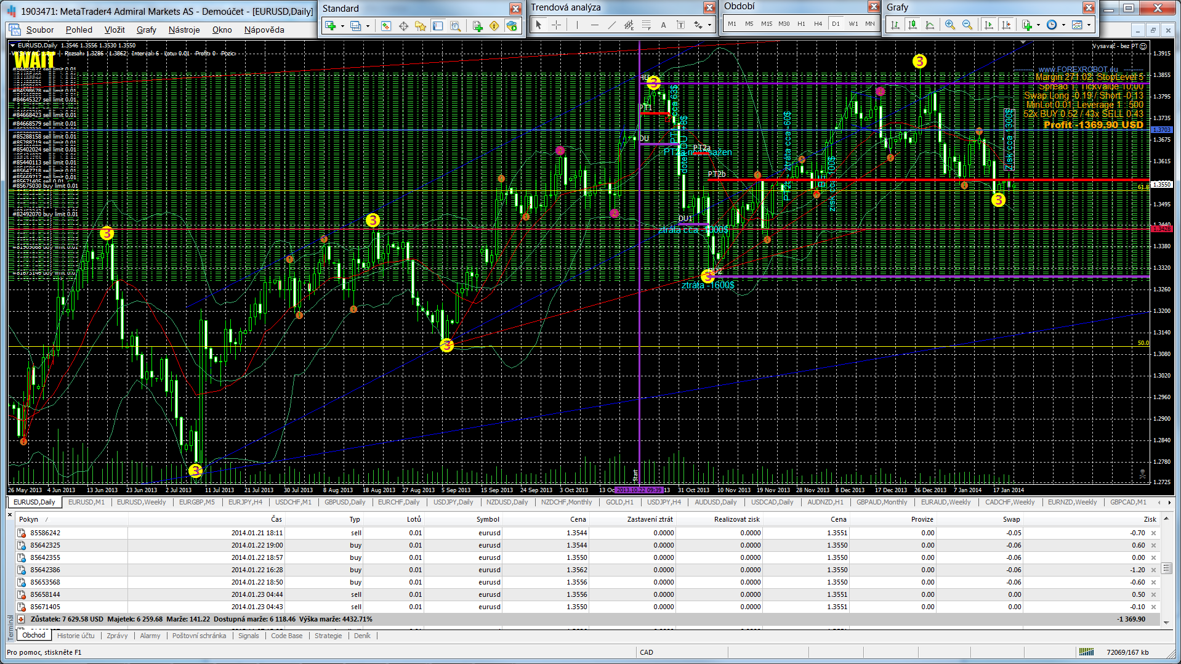
Task: Toggle the Market Watch window icon
Action: tap(385, 25)
